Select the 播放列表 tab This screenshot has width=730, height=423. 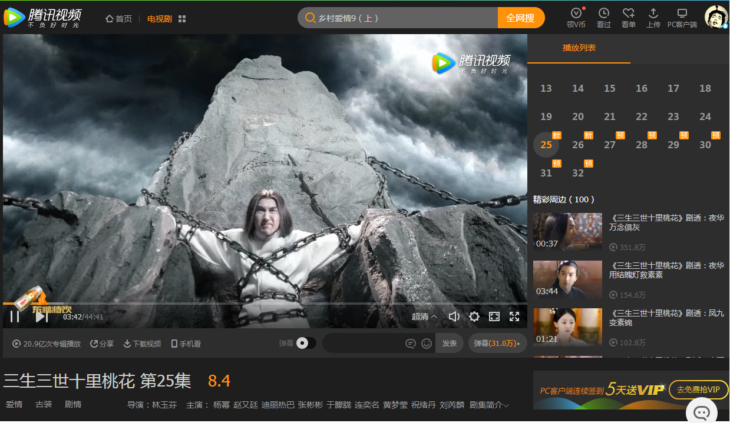point(579,48)
